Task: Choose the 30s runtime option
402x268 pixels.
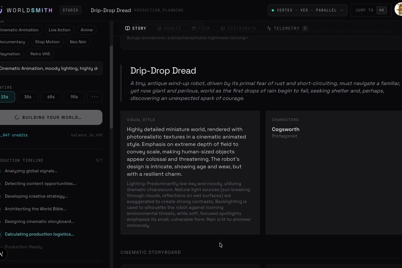Action: pyautogui.click(x=28, y=97)
